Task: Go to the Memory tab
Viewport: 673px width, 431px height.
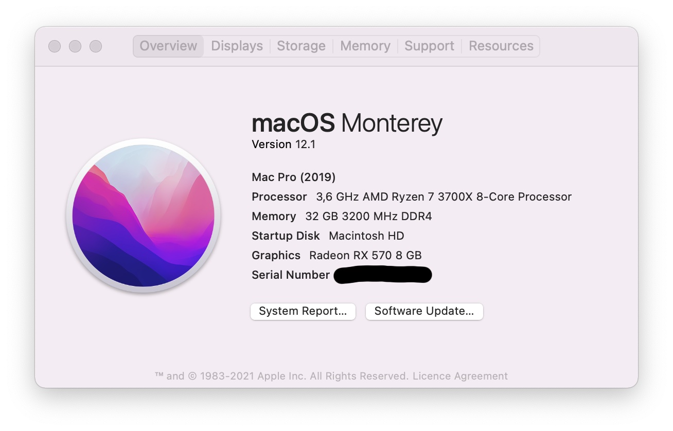Action: pyautogui.click(x=365, y=46)
